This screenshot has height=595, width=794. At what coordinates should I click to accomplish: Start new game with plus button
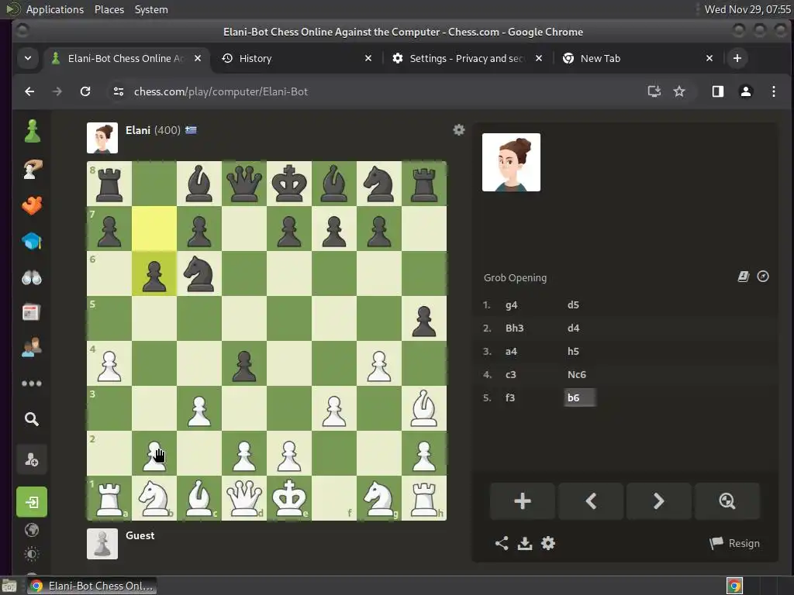pos(523,501)
